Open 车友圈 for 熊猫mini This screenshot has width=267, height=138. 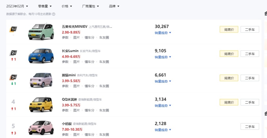(104, 86)
